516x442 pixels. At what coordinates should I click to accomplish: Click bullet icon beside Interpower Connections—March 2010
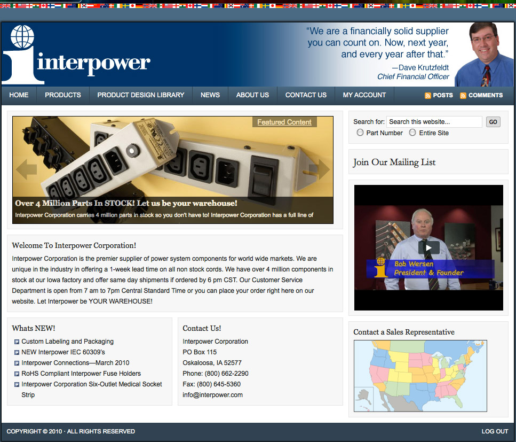pyautogui.click(x=17, y=363)
